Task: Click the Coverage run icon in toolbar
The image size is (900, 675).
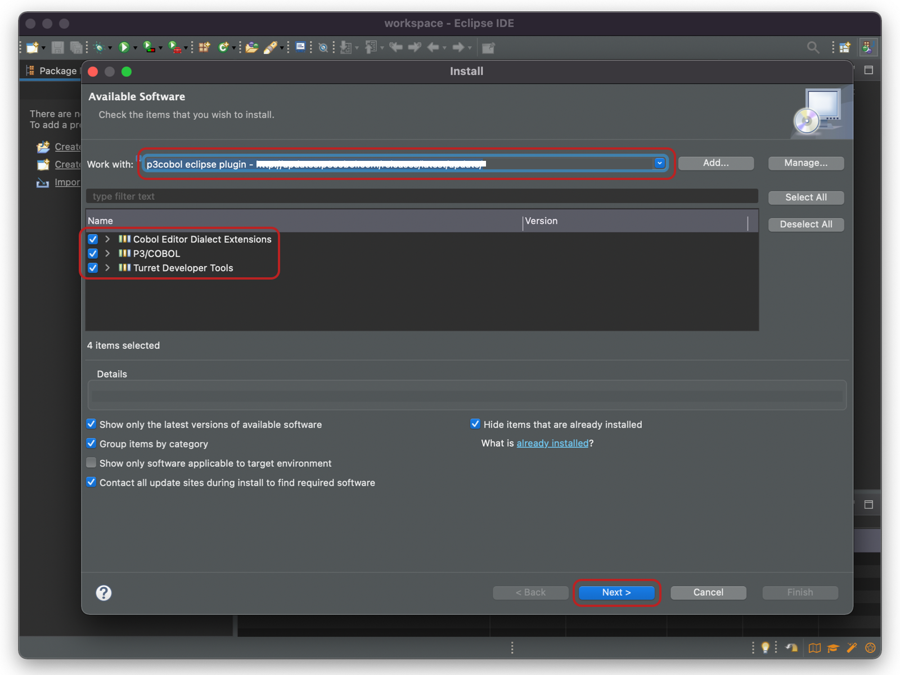Action: coord(148,48)
